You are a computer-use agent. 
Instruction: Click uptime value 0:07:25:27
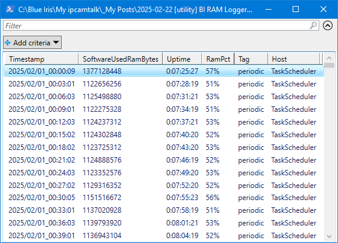click(x=182, y=71)
